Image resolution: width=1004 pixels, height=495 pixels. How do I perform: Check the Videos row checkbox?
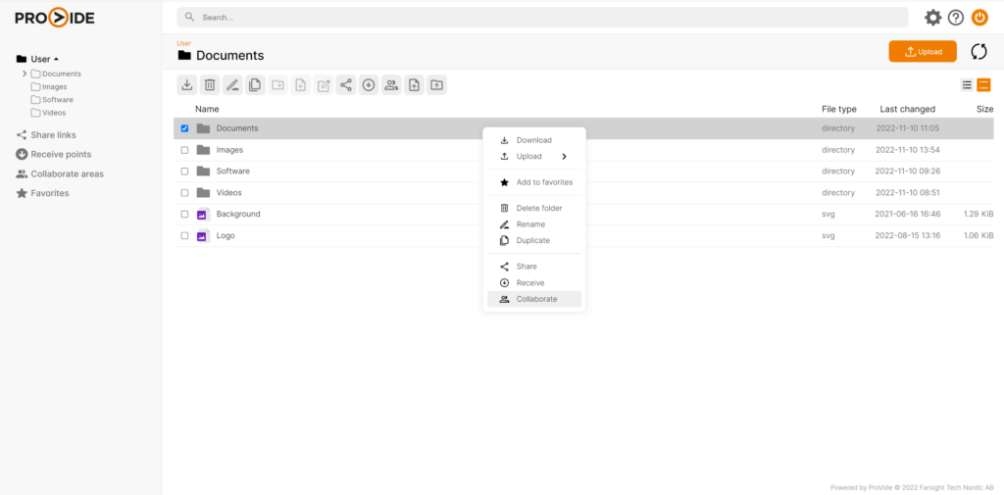[184, 193]
